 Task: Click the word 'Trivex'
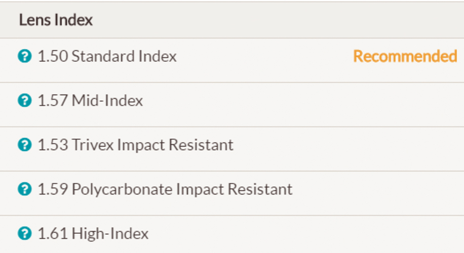click(93, 145)
